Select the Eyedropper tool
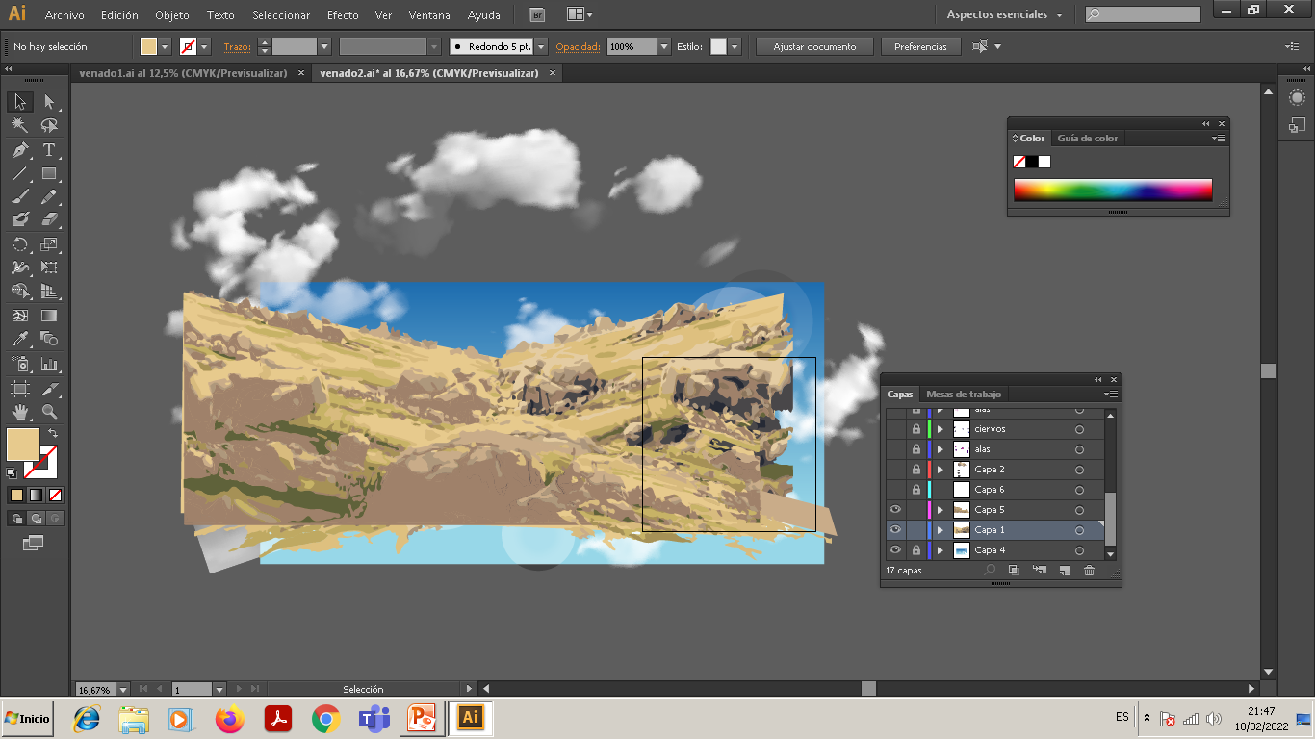1315x739 pixels. (x=19, y=339)
